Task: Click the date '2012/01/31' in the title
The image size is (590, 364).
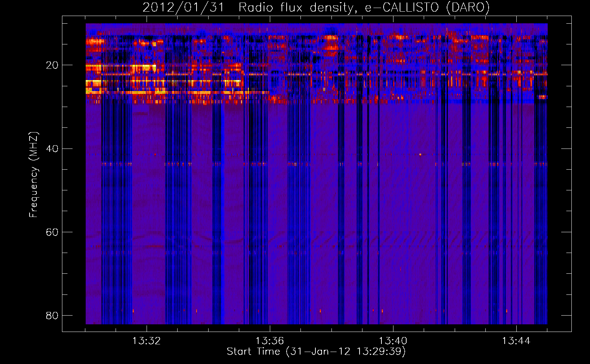Action: tap(183, 7)
